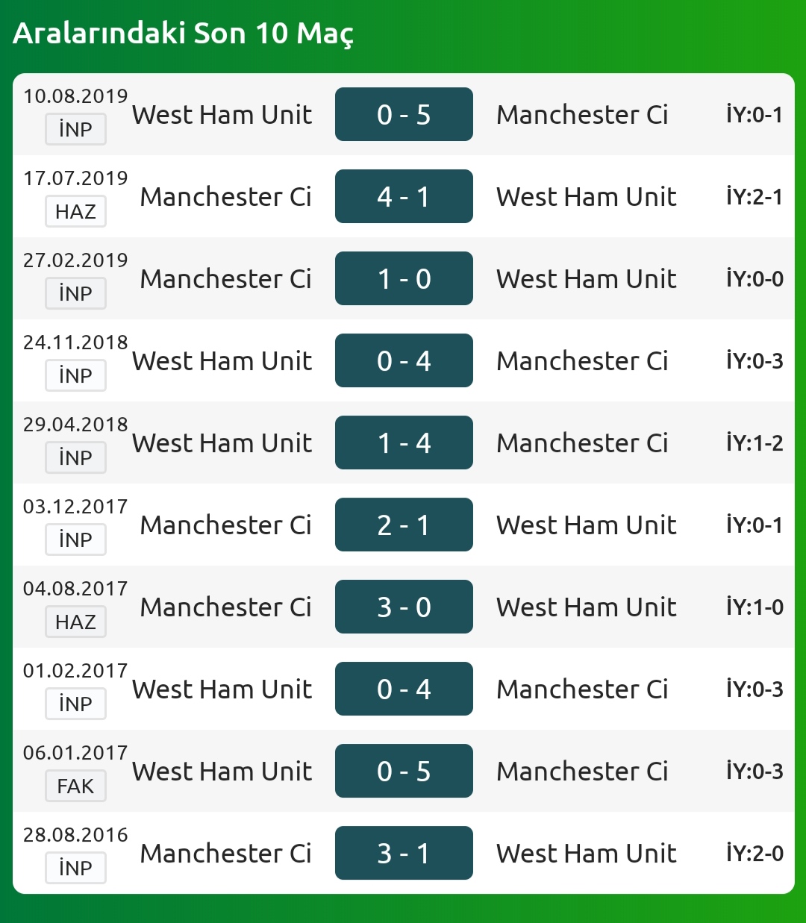Open the 3 - 1 score box
806x923 pixels.
404,853
